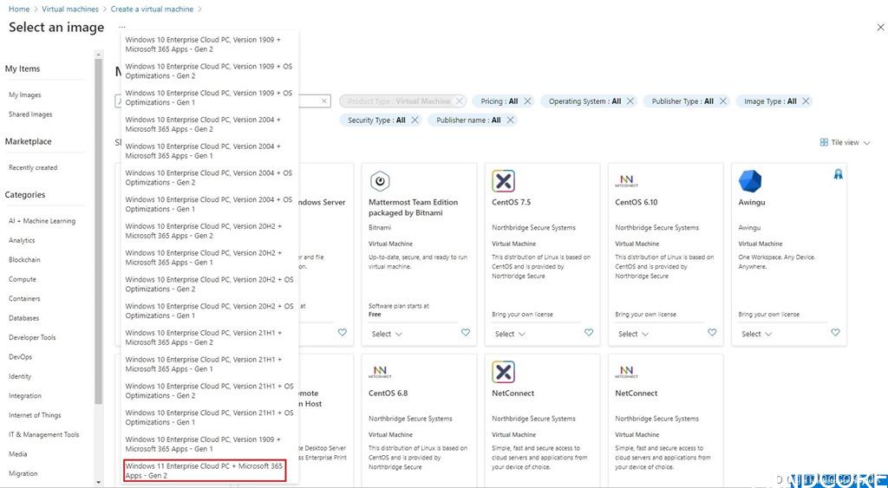Click the CentOS 6.8 tile logo
Screen dimensions: 888x488
coord(380,372)
